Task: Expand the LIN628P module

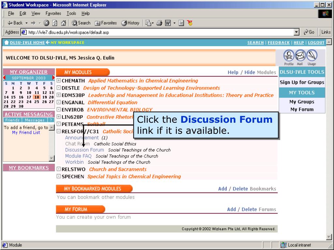Action: [59, 117]
